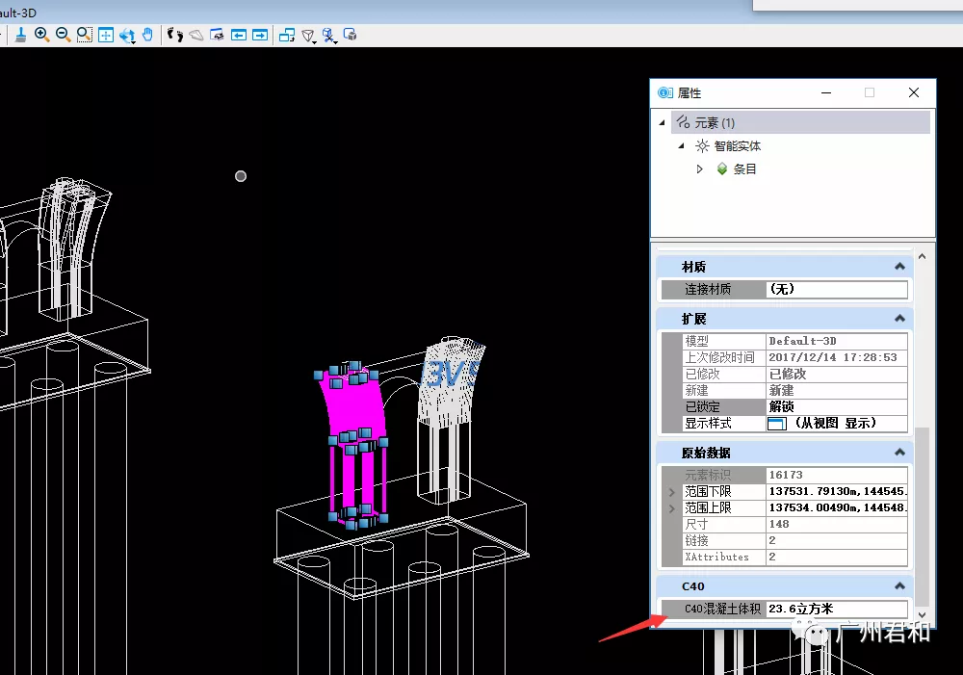Select the Walk footprints tool
The width and height of the screenshot is (963, 675).
tap(175, 35)
